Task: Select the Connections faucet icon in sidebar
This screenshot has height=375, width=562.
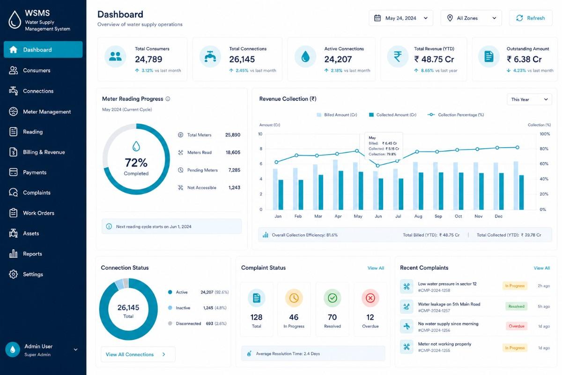Action: click(13, 91)
